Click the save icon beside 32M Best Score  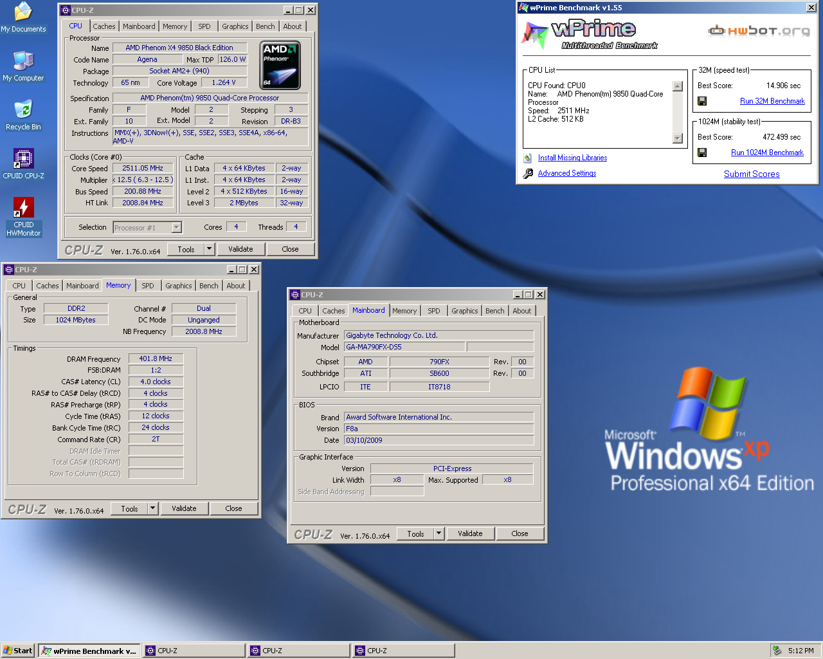702,101
